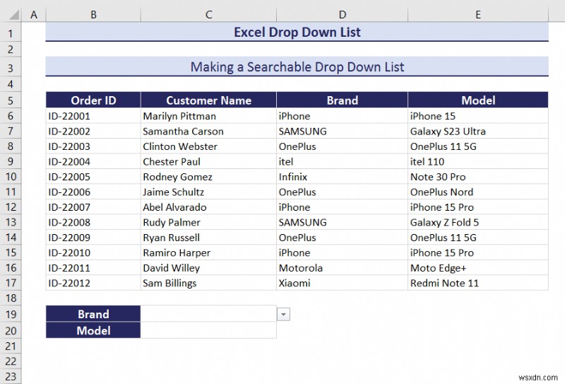Click customer 'Rudy Palmer'
This screenshot has width=565, height=384.
pos(208,222)
